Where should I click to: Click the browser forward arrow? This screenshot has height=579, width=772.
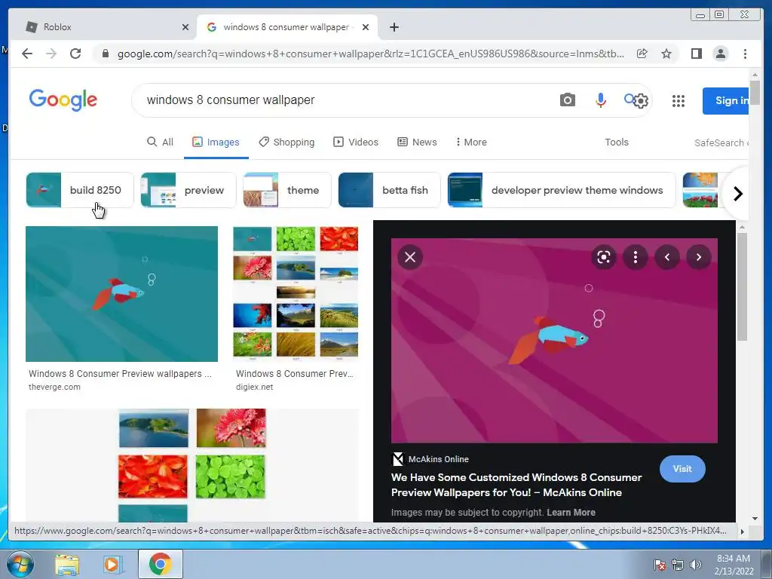coord(51,54)
